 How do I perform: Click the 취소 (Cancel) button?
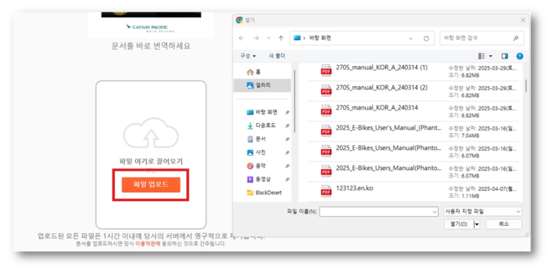point(503,225)
